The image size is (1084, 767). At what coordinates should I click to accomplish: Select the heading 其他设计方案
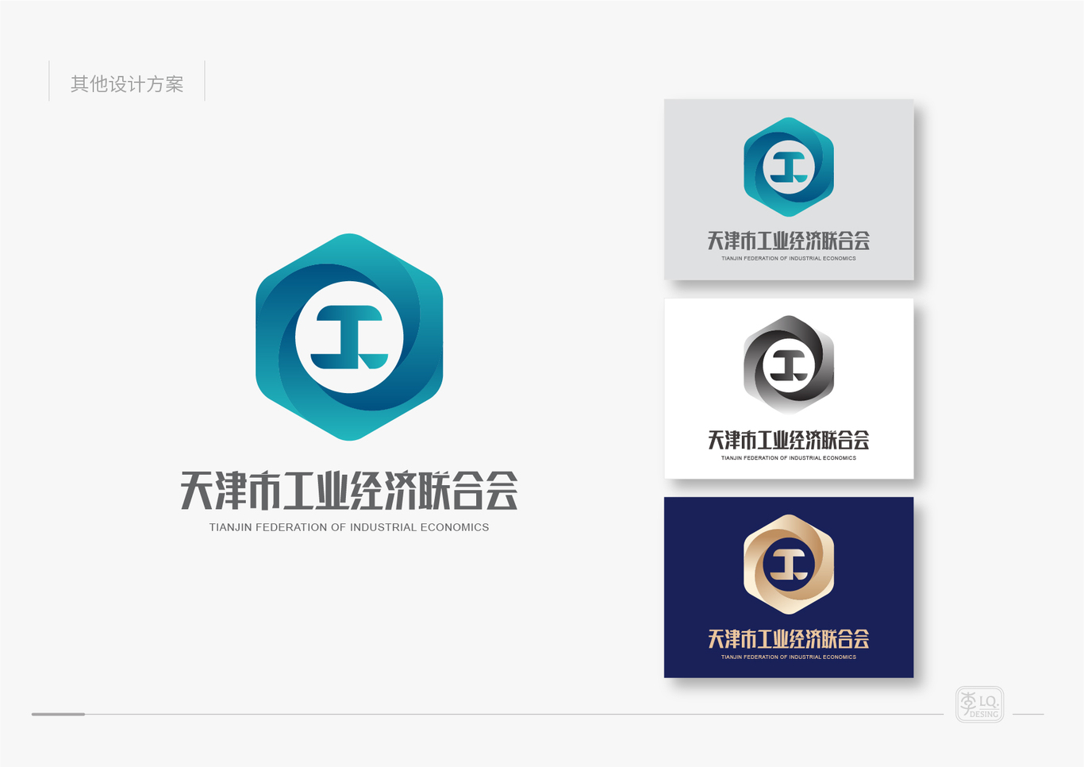tap(127, 84)
